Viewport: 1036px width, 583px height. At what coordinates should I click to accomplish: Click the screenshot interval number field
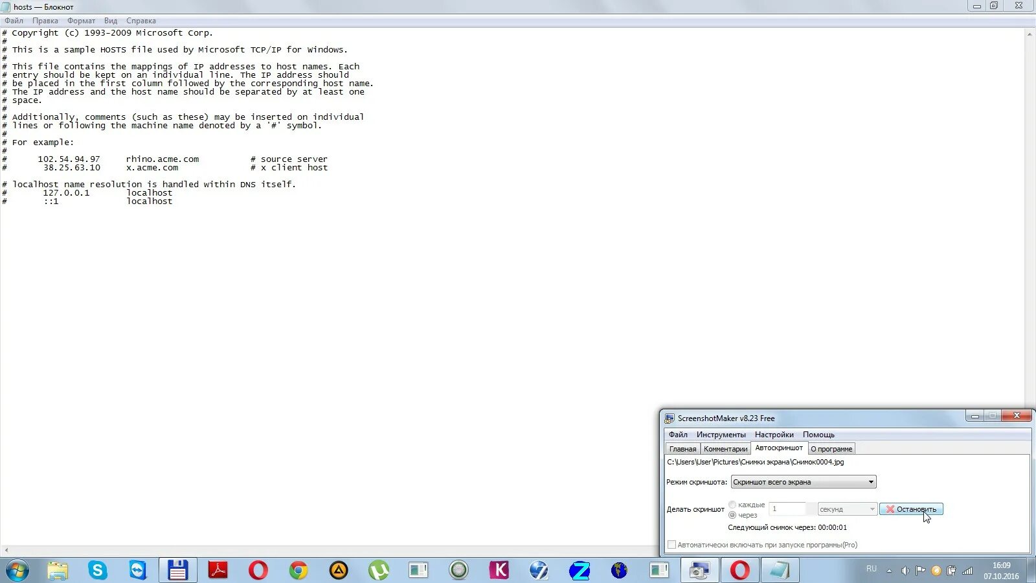pyautogui.click(x=787, y=509)
